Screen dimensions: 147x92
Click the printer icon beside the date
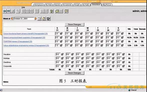click(48, 19)
